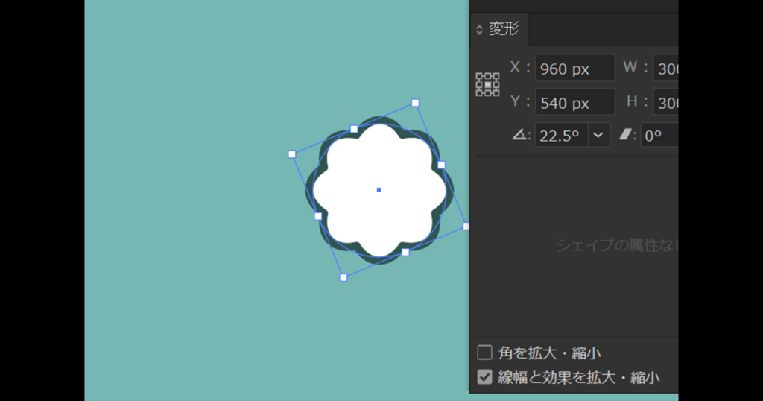Toggle panel size with 変形 expand arrows
Screen dimensions: 763x401
(x=479, y=30)
